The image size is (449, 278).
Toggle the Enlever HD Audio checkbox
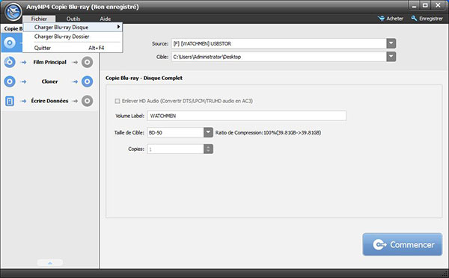[117, 101]
